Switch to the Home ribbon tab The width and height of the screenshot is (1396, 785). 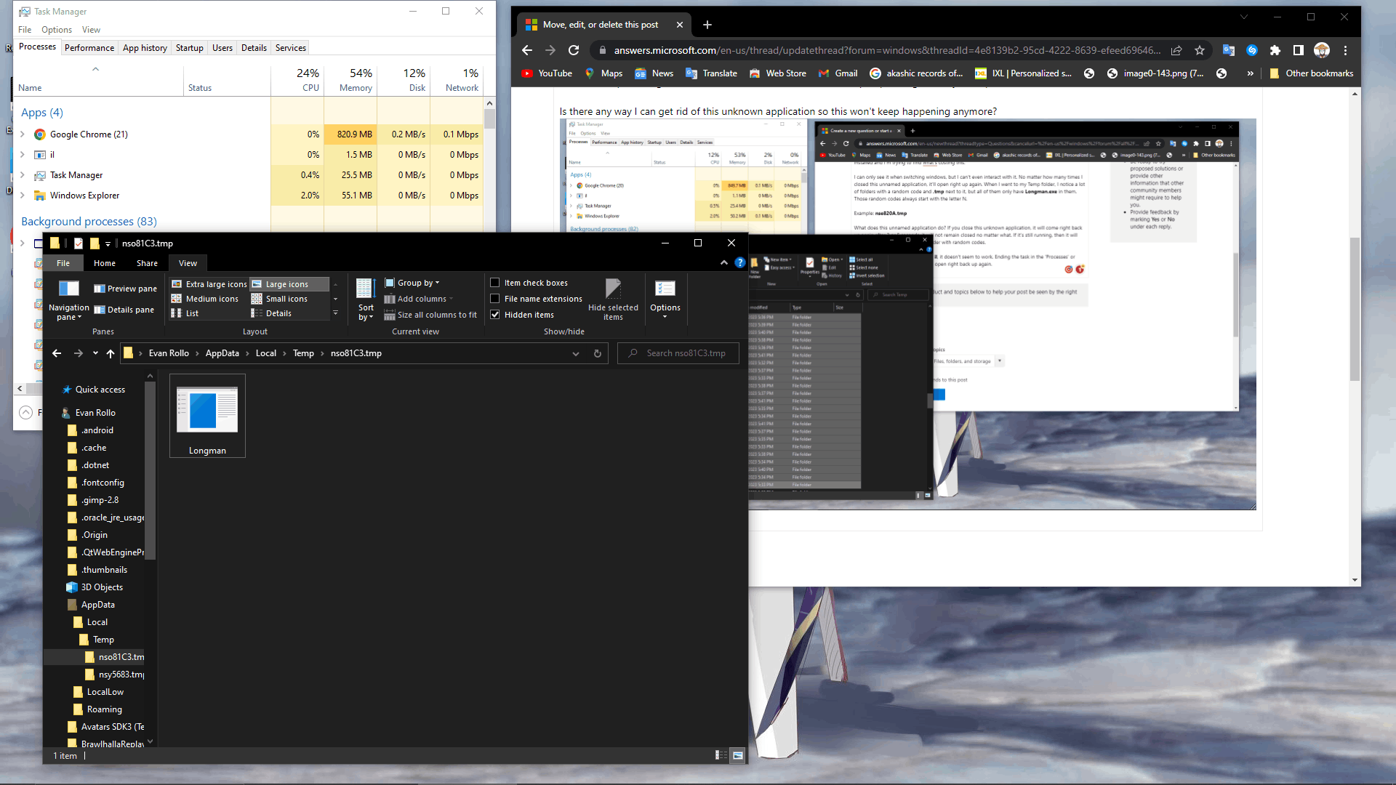pos(105,263)
